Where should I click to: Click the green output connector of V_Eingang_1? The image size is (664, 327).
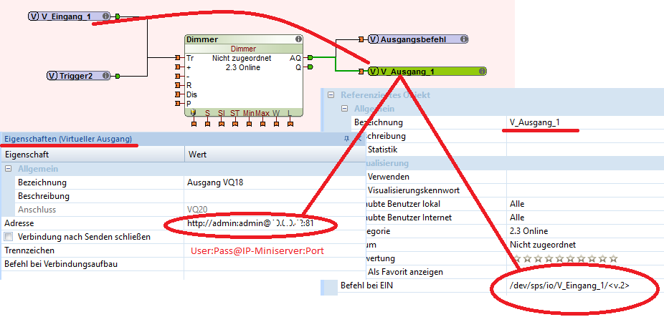[x=118, y=17]
